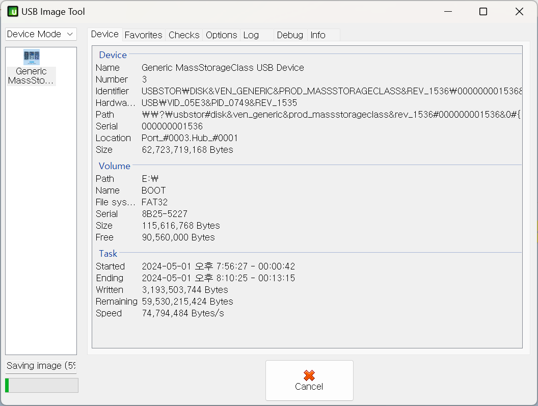The image size is (538, 406).
Task: Click Remaining value 59,530,215,424 Bytes
Action: point(187,302)
